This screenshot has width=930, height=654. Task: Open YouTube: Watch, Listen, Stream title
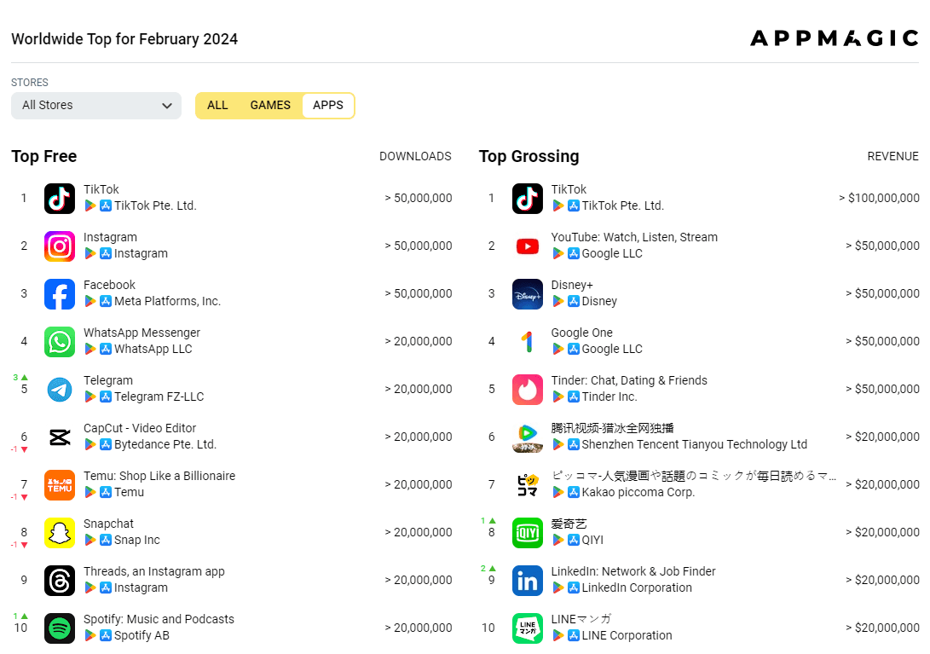click(634, 237)
